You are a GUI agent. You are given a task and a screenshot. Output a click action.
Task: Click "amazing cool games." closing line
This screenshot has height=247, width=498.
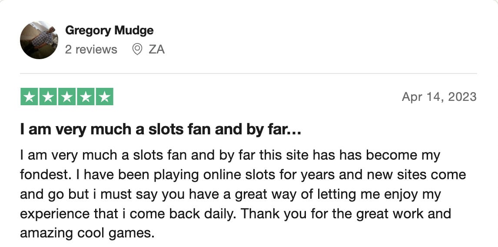87,234
